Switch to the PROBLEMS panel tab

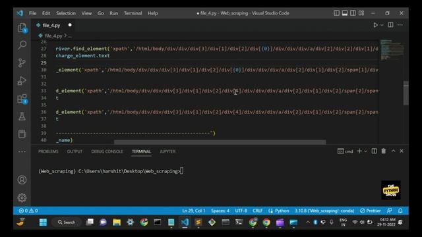coord(48,151)
